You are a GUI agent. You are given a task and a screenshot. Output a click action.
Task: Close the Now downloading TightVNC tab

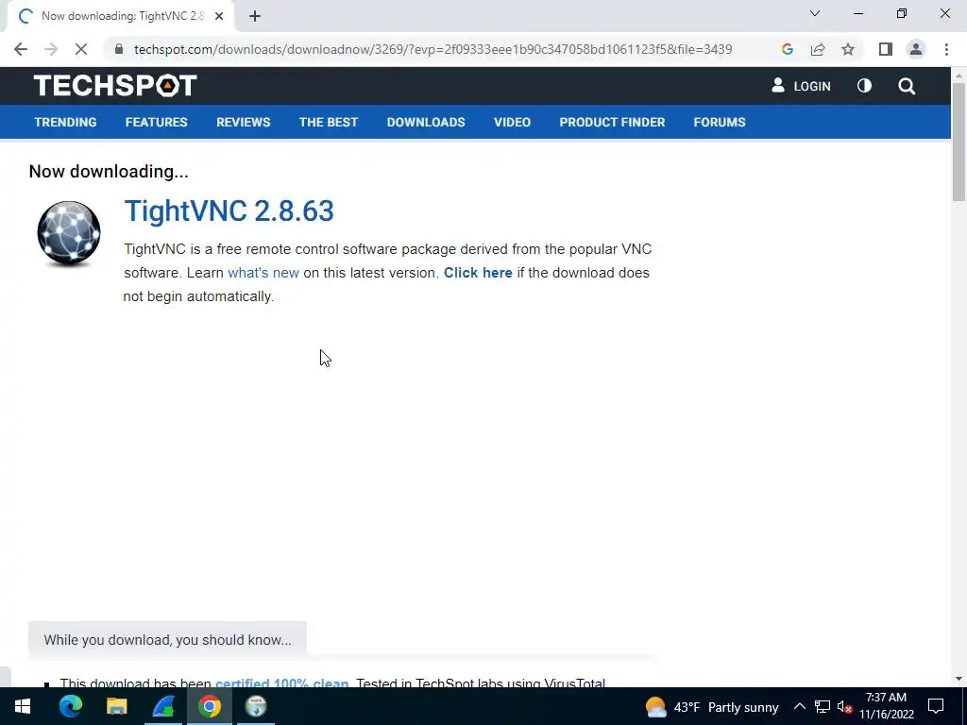pyautogui.click(x=219, y=17)
